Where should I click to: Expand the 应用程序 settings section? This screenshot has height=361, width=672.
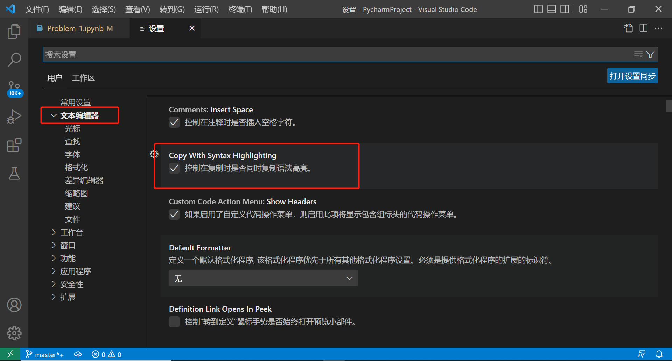54,271
